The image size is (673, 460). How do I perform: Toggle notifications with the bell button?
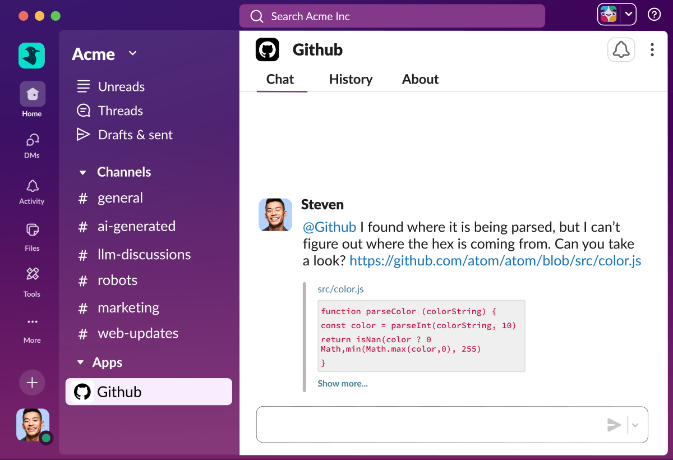coord(621,50)
